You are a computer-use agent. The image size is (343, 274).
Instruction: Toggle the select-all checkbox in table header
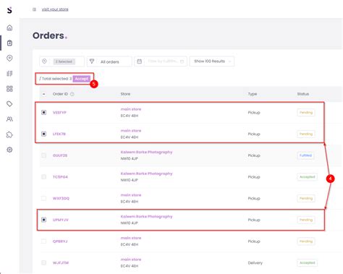click(x=43, y=94)
